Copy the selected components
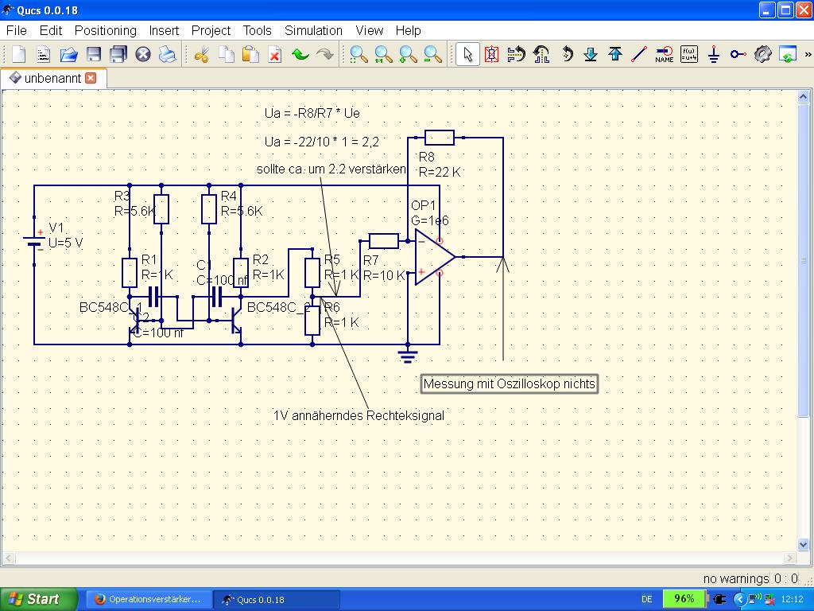Screen dimensions: 814x611 pyautogui.click(x=226, y=54)
